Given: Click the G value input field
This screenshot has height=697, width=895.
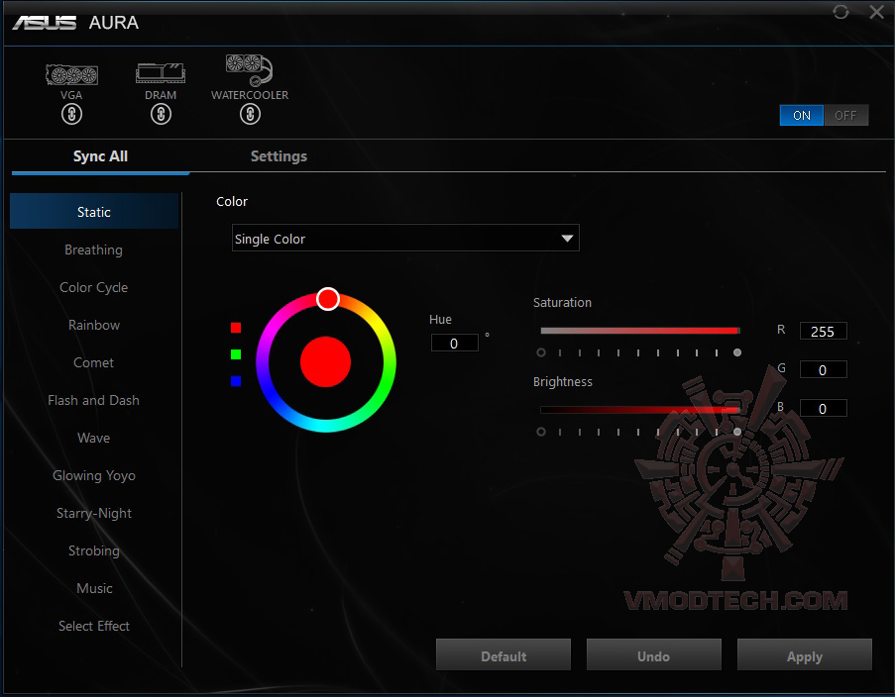Looking at the screenshot, I should tap(823, 369).
